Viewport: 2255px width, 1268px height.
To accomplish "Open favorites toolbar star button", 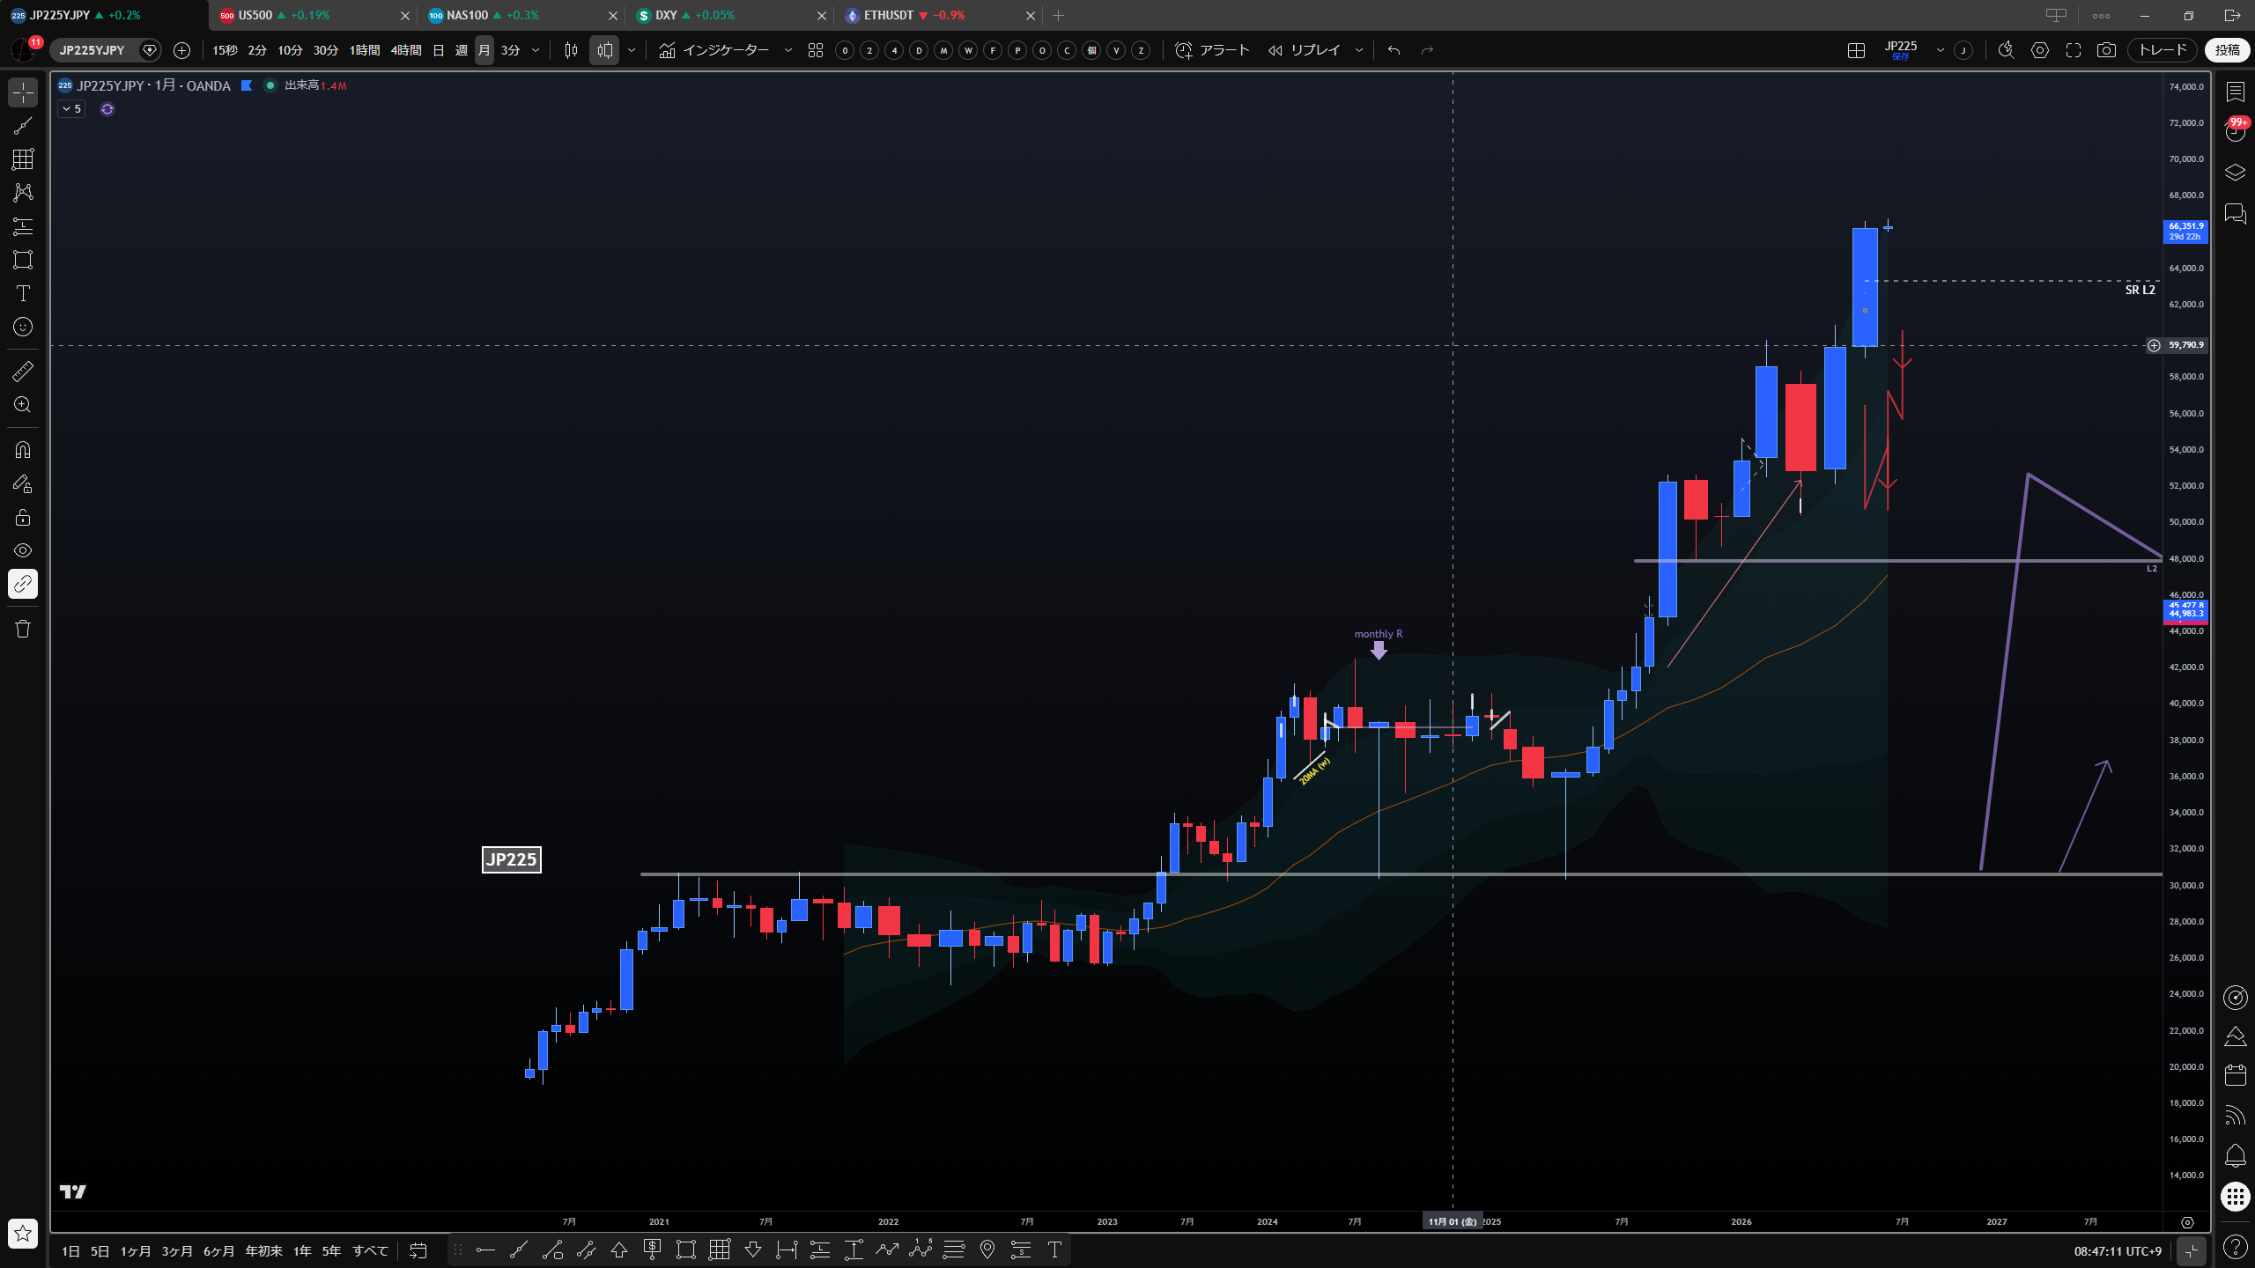I will pyautogui.click(x=23, y=1234).
